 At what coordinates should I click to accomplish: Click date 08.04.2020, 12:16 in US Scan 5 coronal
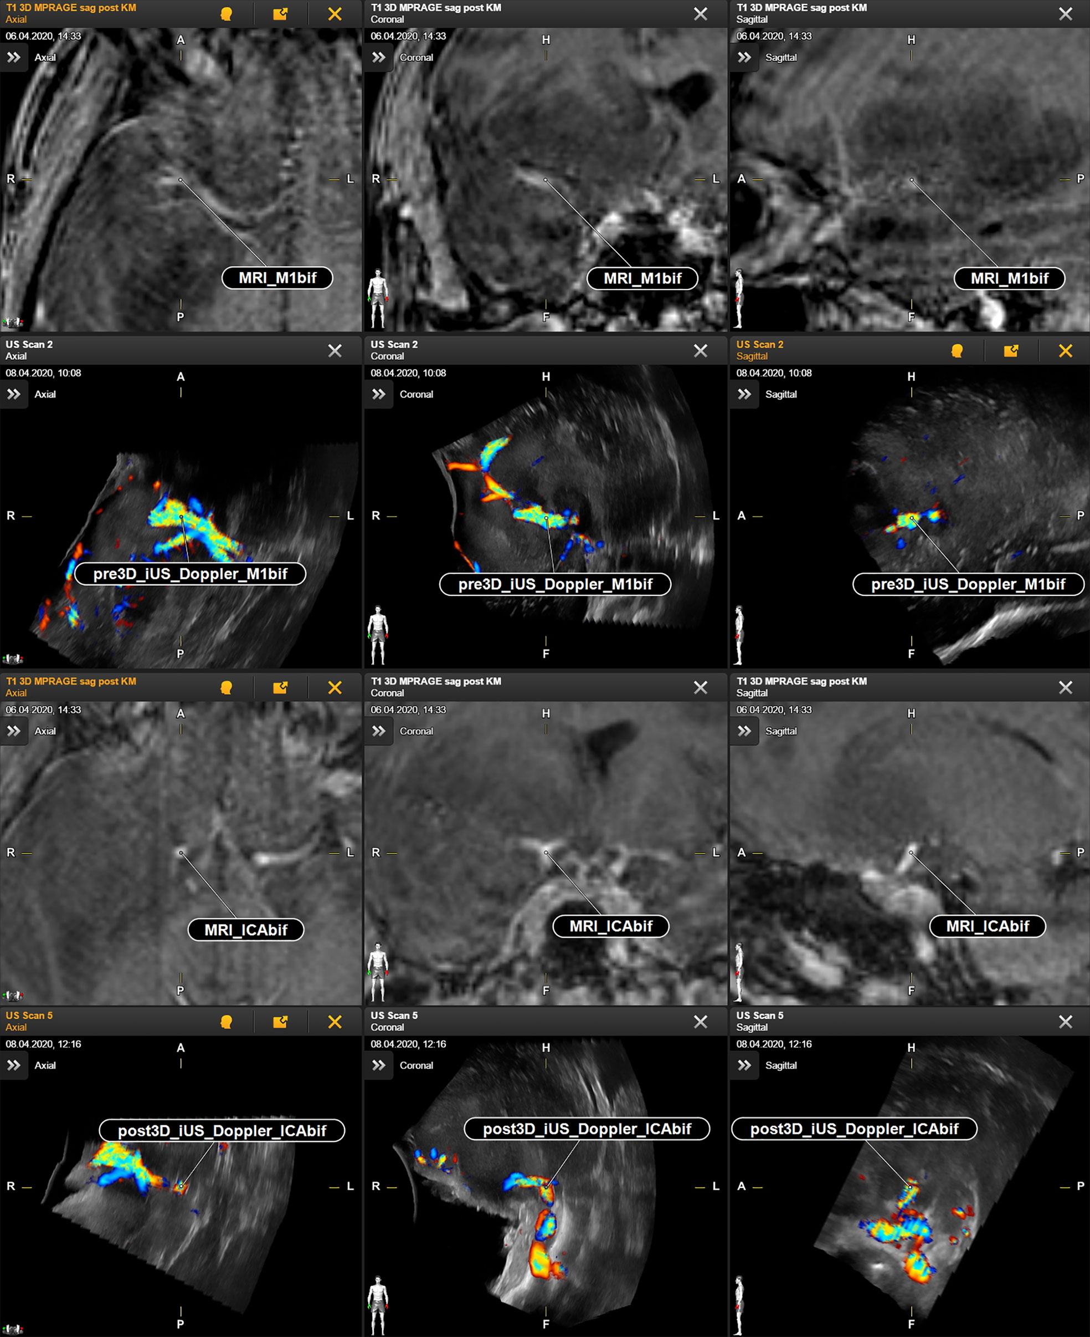408,1044
